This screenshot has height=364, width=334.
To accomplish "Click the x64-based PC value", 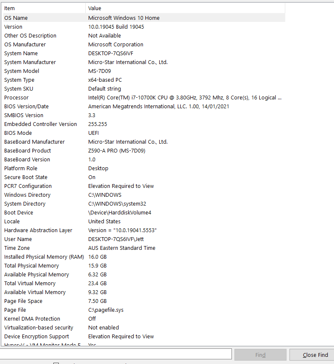I will [105, 80].
